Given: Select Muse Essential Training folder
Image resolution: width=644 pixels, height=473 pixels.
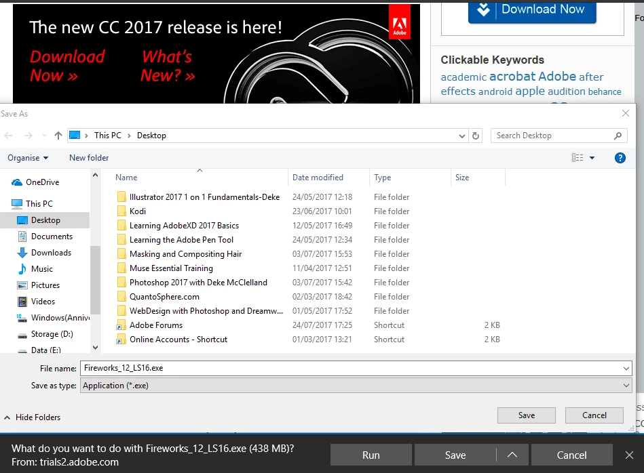Looking at the screenshot, I should coord(171,268).
